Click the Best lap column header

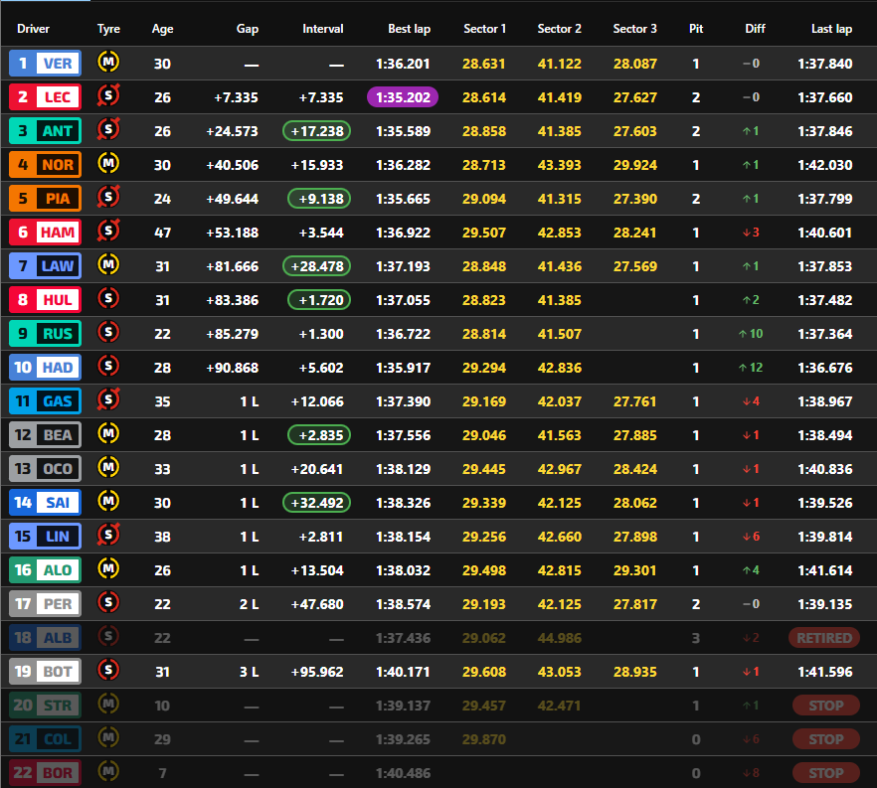[x=409, y=29]
